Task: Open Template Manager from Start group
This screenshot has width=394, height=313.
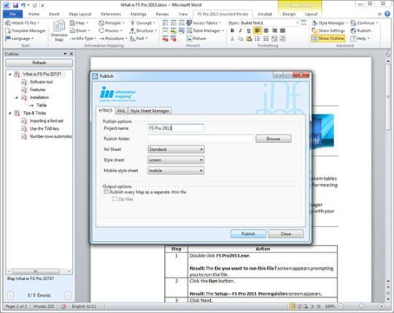Action: click(26, 31)
